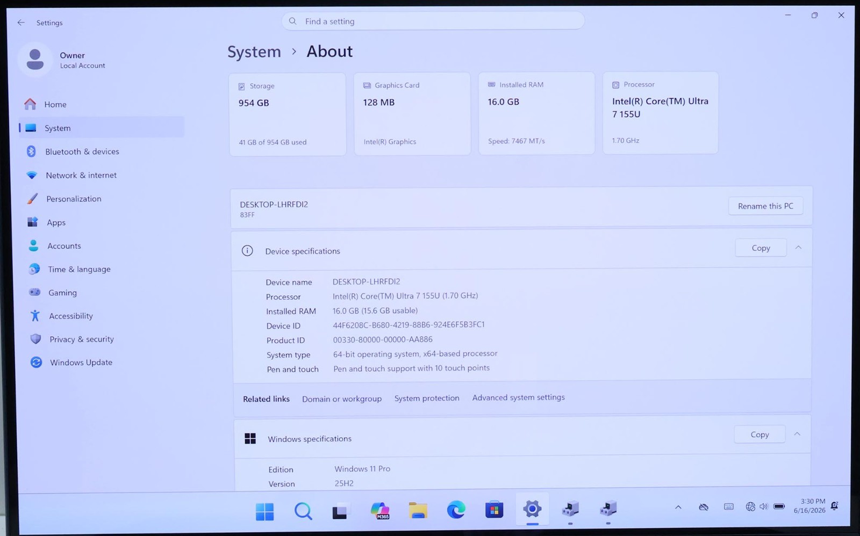Click the model code '83FF' under the PC name

click(x=247, y=215)
